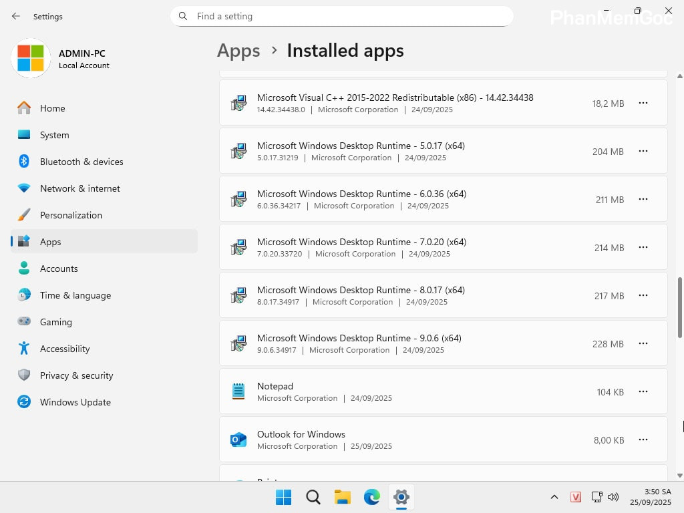This screenshot has height=513, width=684.
Task: Click the Outlook for Windows app icon
Action: click(x=238, y=440)
